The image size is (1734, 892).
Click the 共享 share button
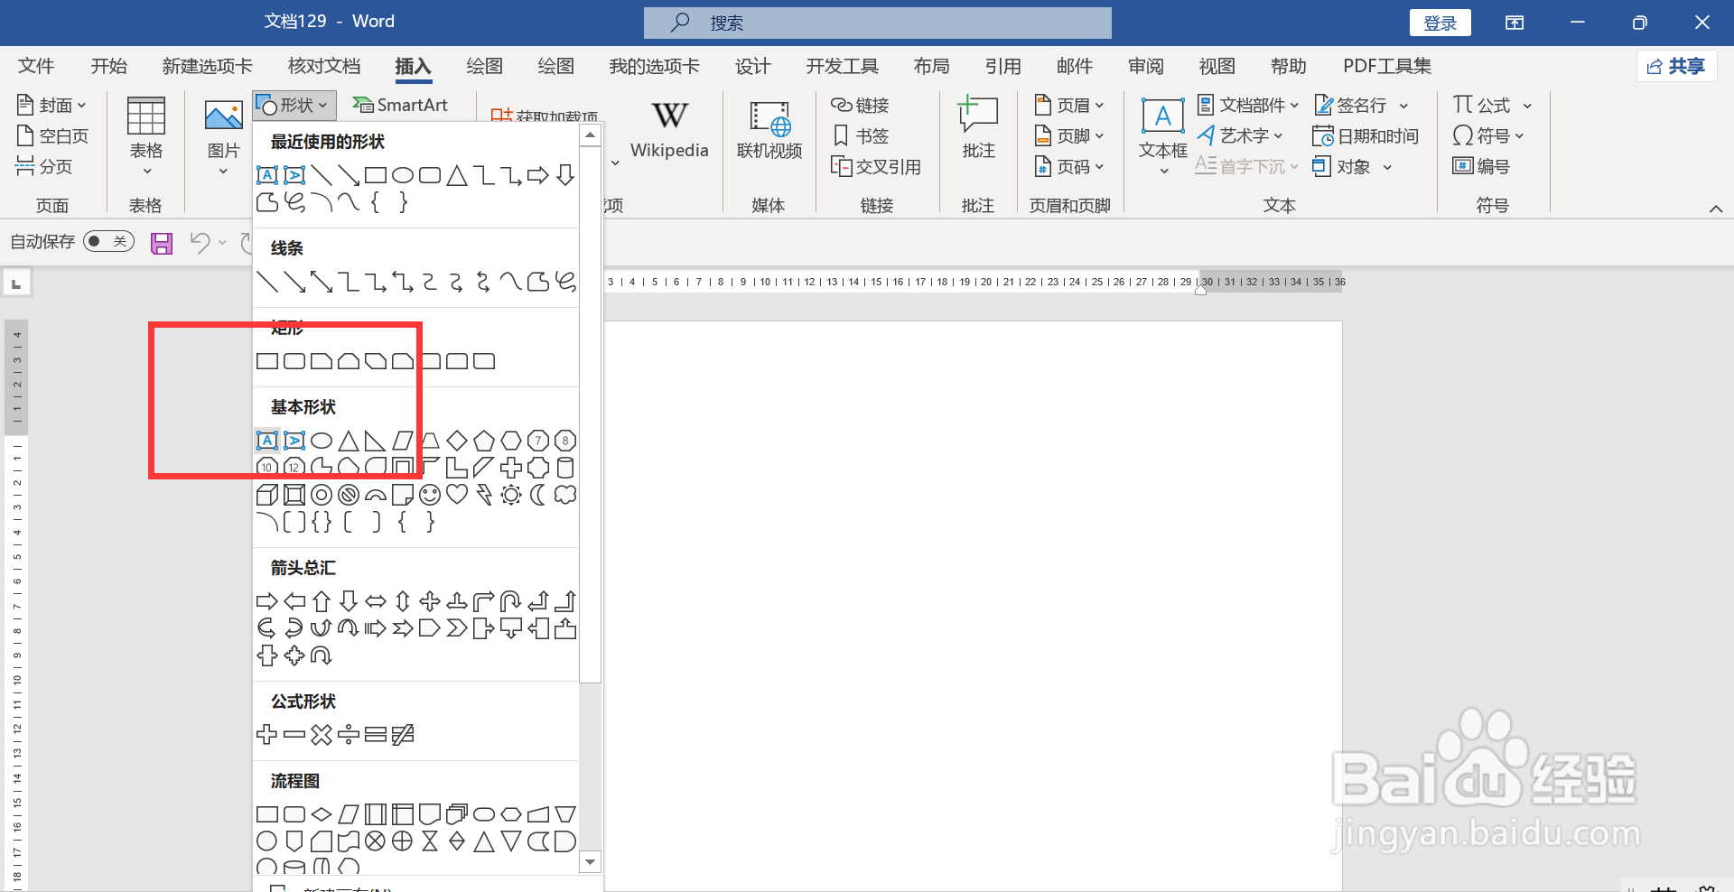pos(1676,66)
